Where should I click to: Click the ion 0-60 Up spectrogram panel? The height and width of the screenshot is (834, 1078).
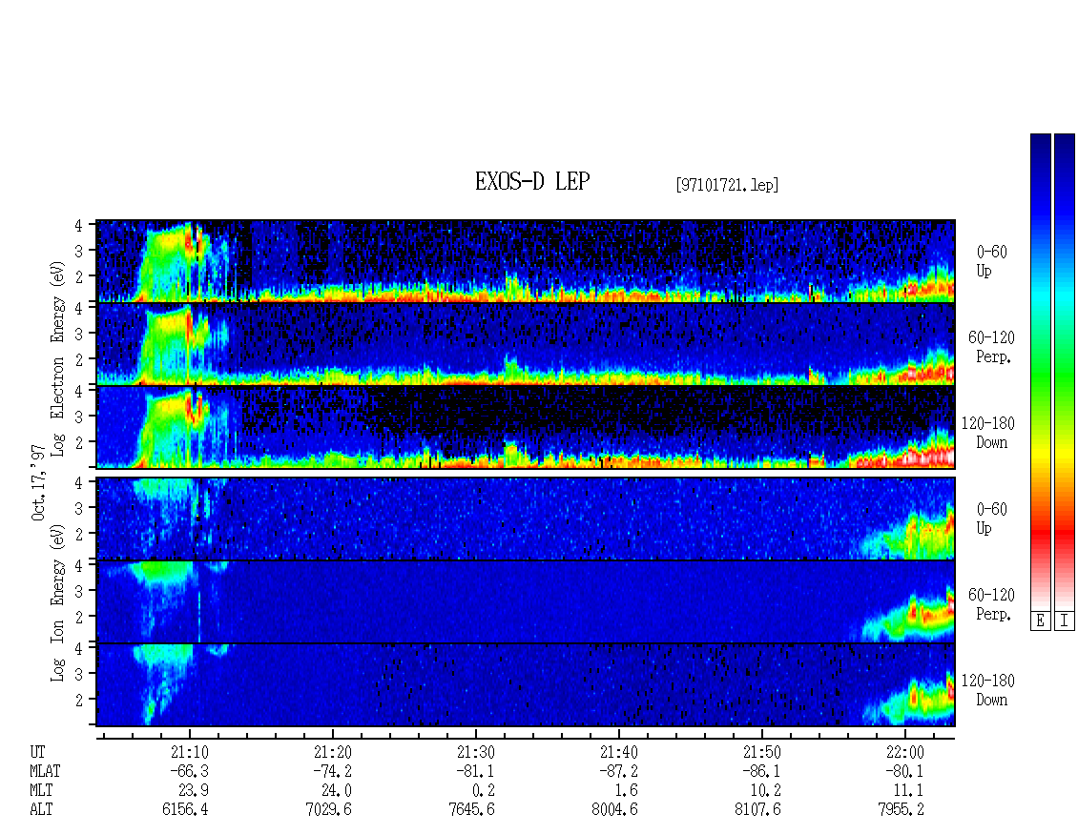pos(526,519)
